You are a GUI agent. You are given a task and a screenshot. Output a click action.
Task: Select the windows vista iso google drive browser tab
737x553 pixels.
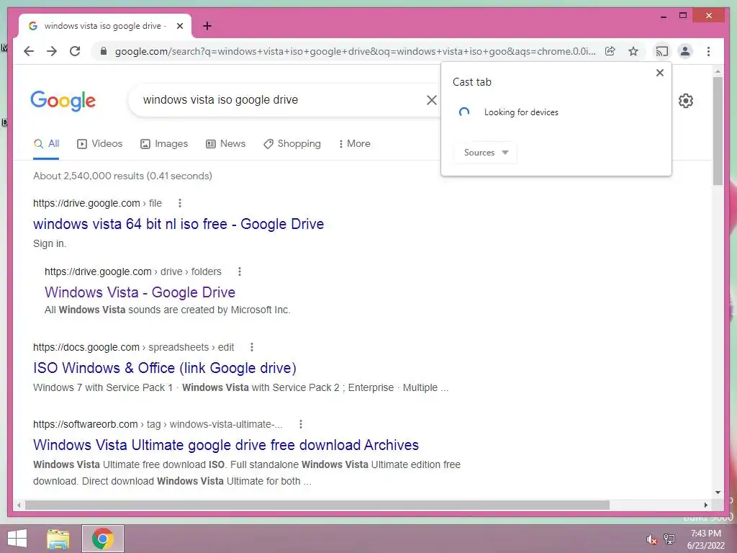104,26
